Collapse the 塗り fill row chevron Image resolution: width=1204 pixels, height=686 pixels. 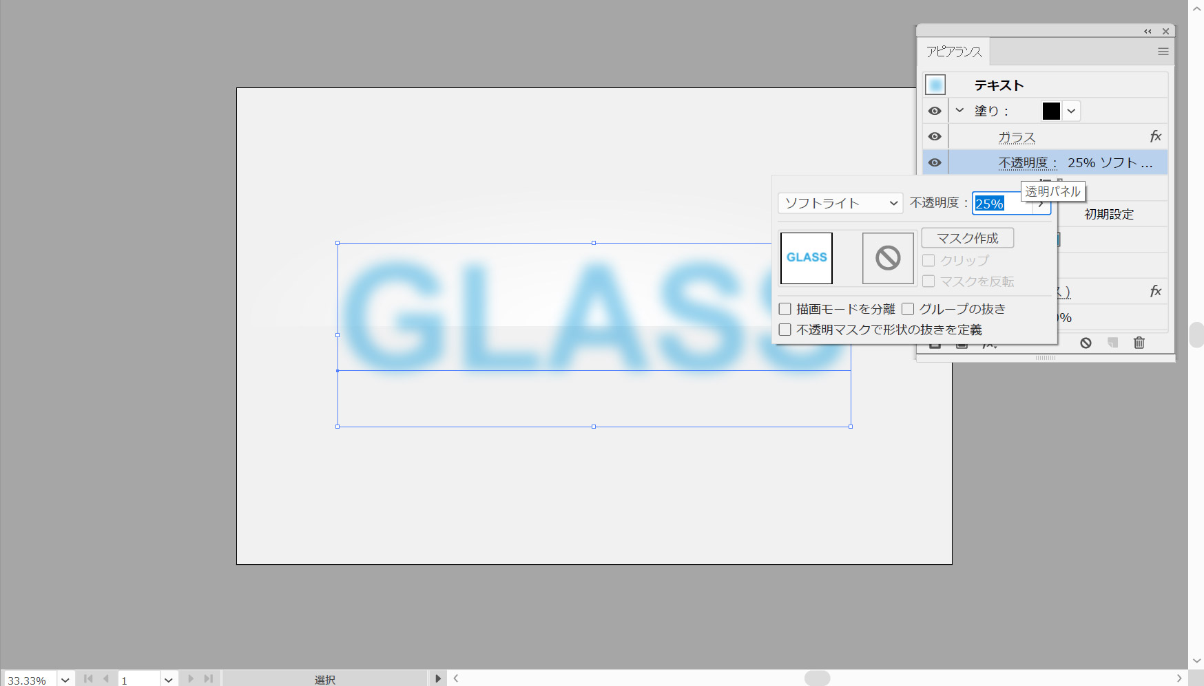point(959,111)
